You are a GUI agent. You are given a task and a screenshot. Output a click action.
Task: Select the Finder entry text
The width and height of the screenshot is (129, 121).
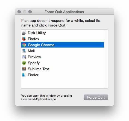[33, 75]
